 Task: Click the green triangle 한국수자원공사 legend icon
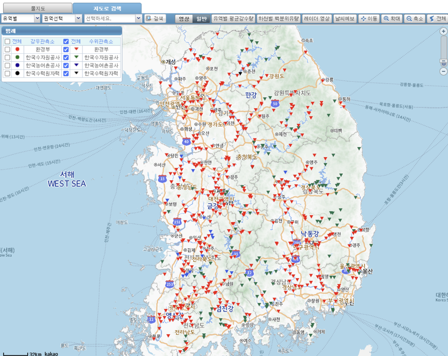click(x=76, y=57)
